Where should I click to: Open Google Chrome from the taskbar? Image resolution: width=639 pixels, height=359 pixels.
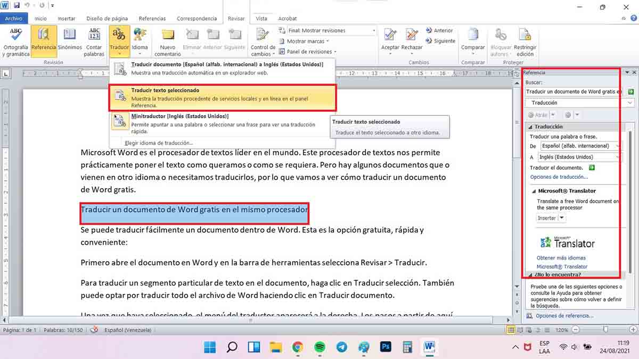(298, 347)
